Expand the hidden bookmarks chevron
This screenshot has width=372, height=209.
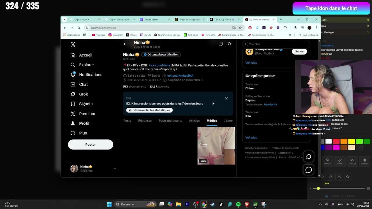tap(290, 35)
